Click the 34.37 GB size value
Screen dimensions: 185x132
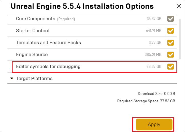[154, 19]
